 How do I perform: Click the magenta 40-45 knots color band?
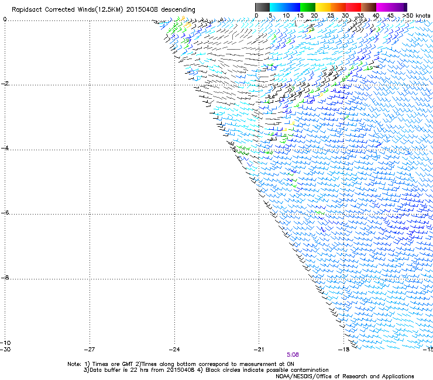pyautogui.click(x=384, y=7)
